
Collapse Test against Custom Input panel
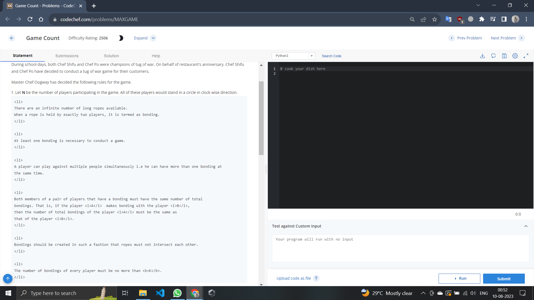click(526, 226)
